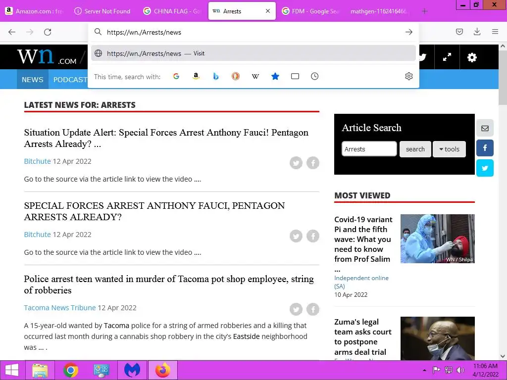Select the https://wn./Arrests/news Visit suggestion
507x380 pixels.
pyautogui.click(x=253, y=53)
